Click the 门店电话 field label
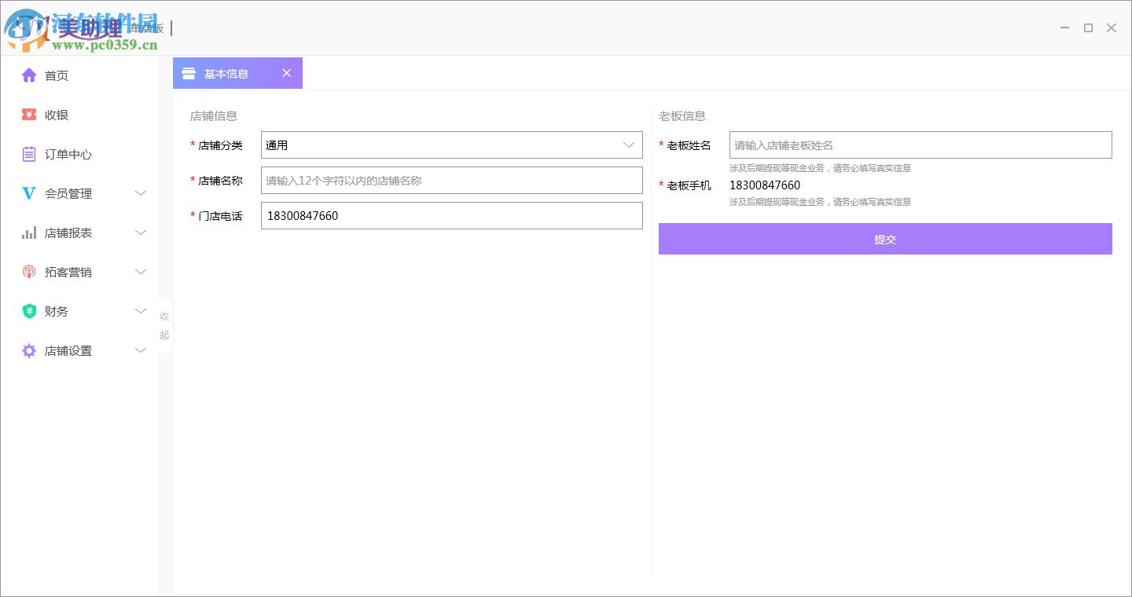1132x597 pixels. coord(220,216)
